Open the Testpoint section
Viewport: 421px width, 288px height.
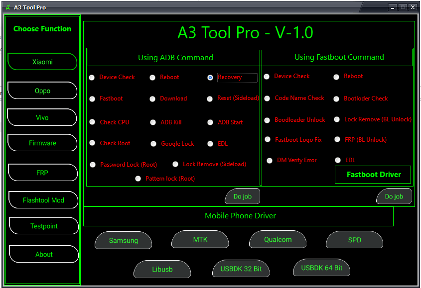click(43, 226)
